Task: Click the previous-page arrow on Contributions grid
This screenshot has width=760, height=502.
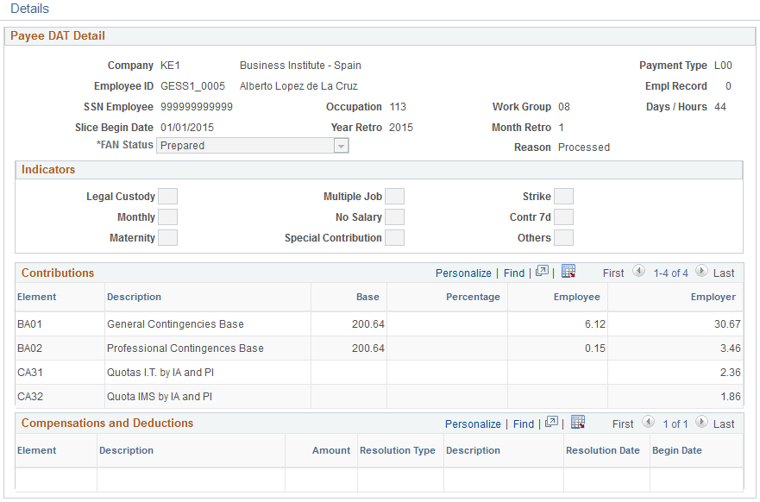Action: click(x=639, y=272)
